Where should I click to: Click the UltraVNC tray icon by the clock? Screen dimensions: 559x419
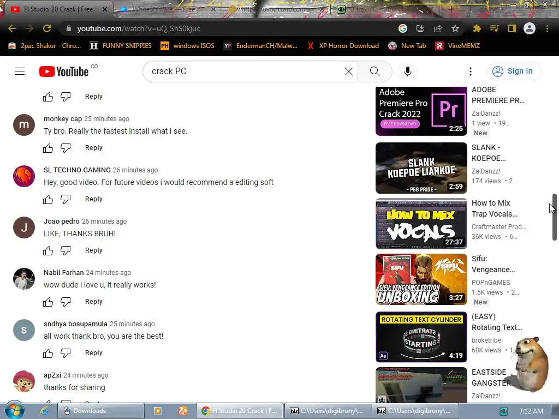(x=504, y=411)
